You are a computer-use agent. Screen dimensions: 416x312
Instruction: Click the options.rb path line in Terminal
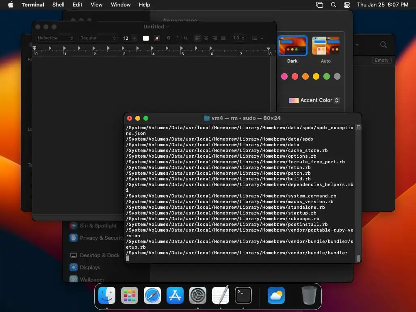221,156
